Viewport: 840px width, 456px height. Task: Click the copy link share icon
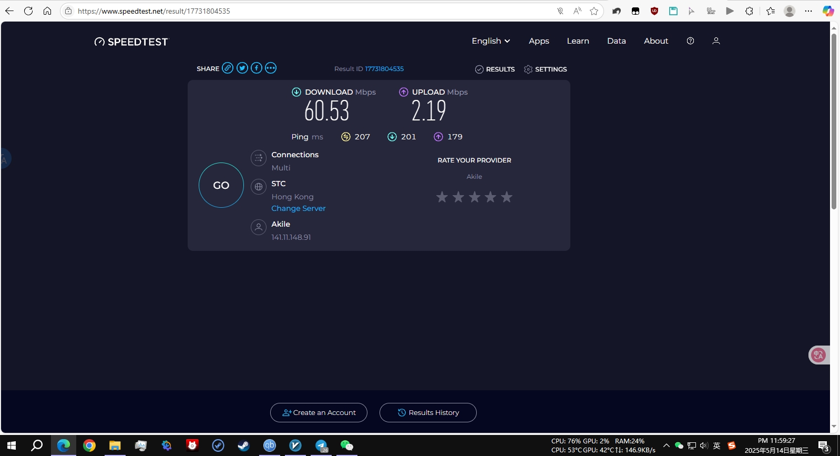click(x=228, y=68)
